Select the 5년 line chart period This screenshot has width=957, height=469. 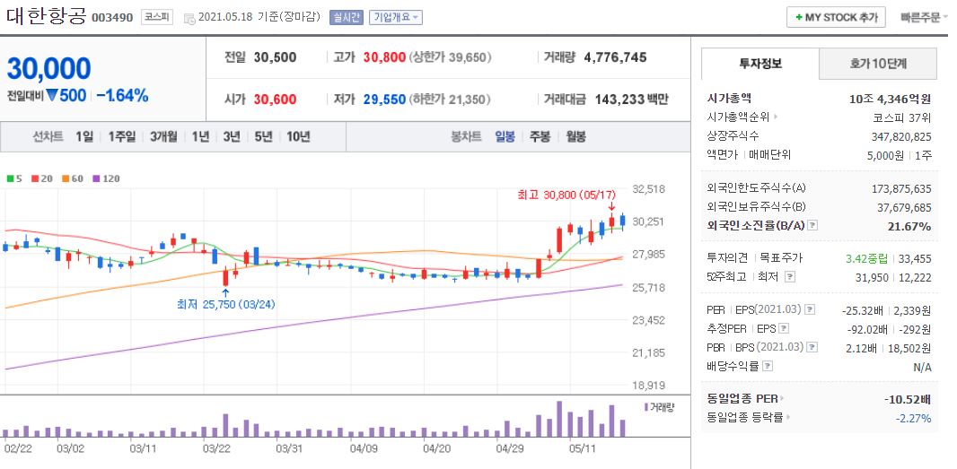(263, 136)
